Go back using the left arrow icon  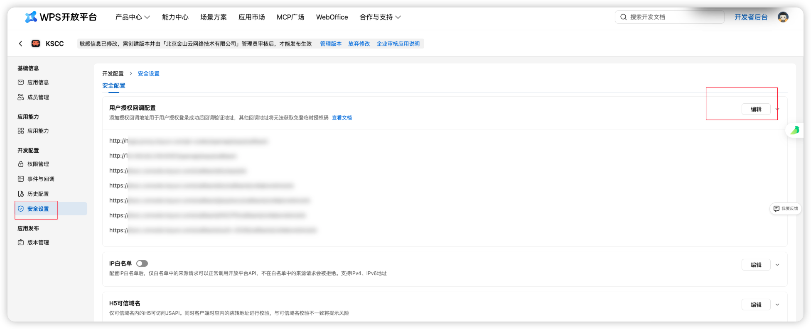point(20,44)
